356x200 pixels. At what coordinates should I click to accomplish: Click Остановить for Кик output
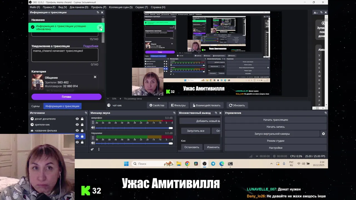click(192, 147)
